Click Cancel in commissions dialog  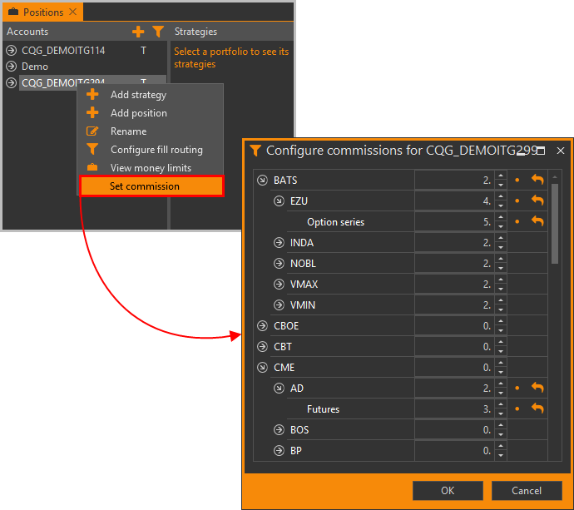527,491
